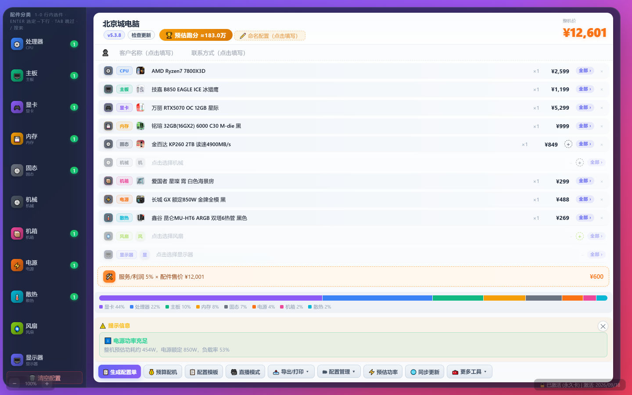Screen dimensions: 632x395
Task: Open the 风扇 category icon
Action: 17,329
